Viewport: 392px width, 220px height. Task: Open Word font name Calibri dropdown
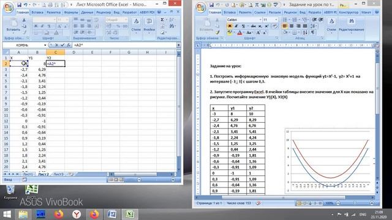click(260, 20)
